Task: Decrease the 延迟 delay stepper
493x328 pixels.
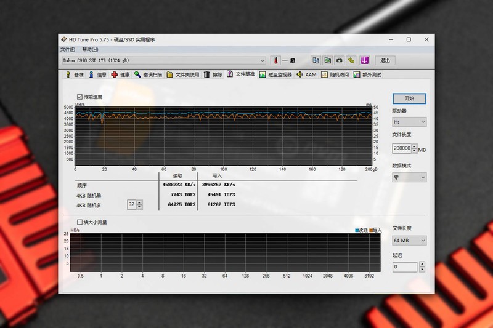Action: coord(422,270)
